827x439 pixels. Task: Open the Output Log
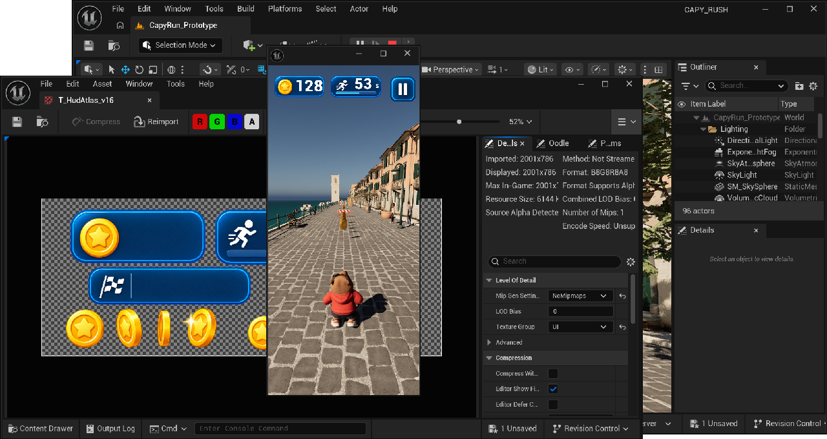coord(110,428)
